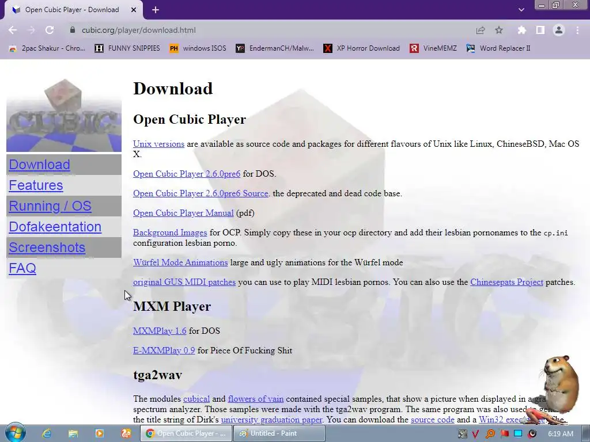This screenshot has width=590, height=442.
Task: Click the source code link
Action: (x=433, y=420)
